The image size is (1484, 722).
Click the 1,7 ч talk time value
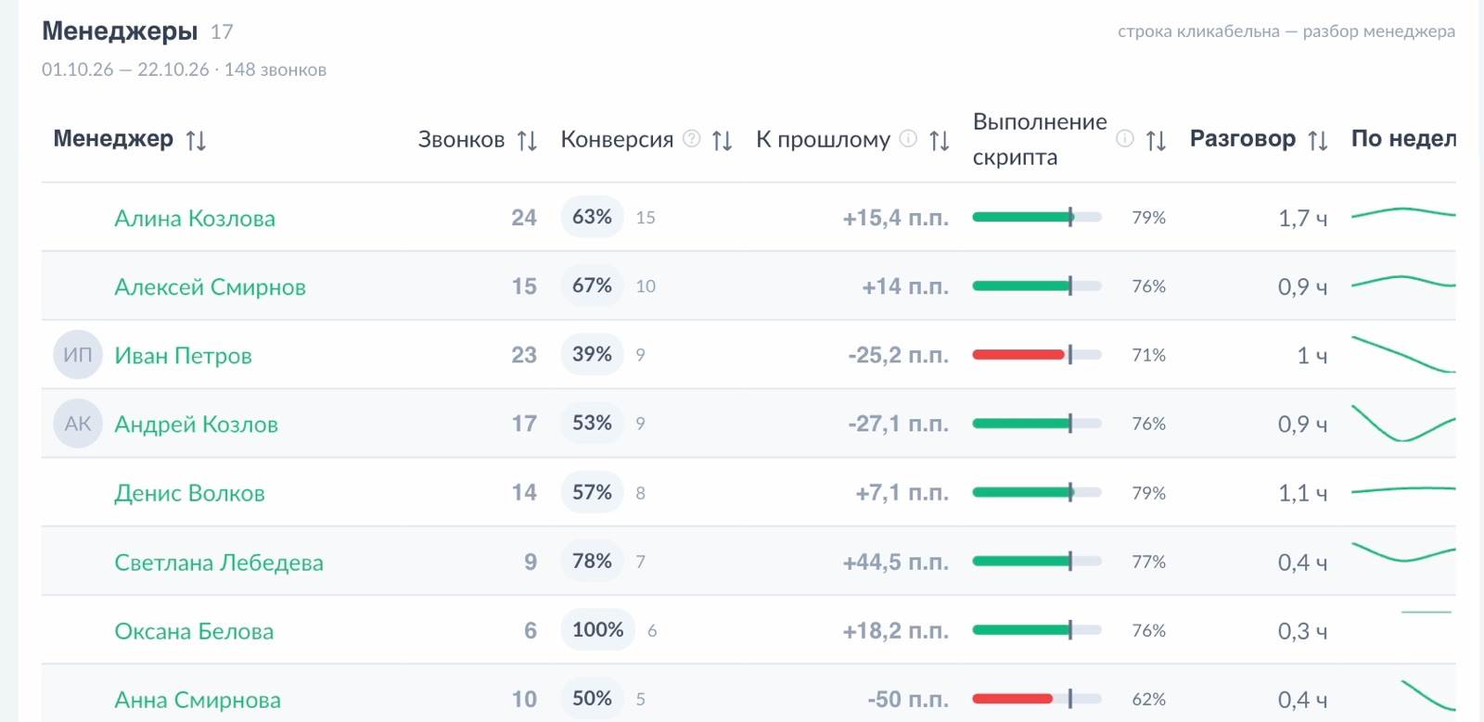1302,219
